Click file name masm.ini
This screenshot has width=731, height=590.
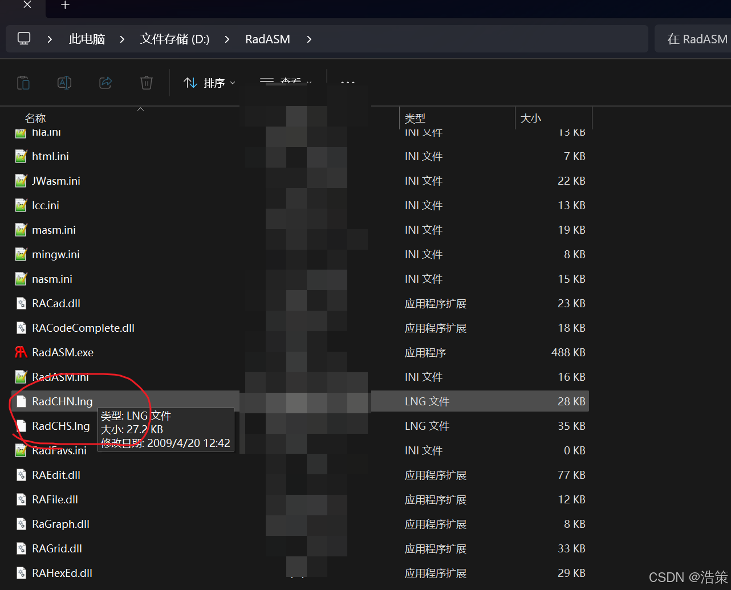[x=54, y=230]
